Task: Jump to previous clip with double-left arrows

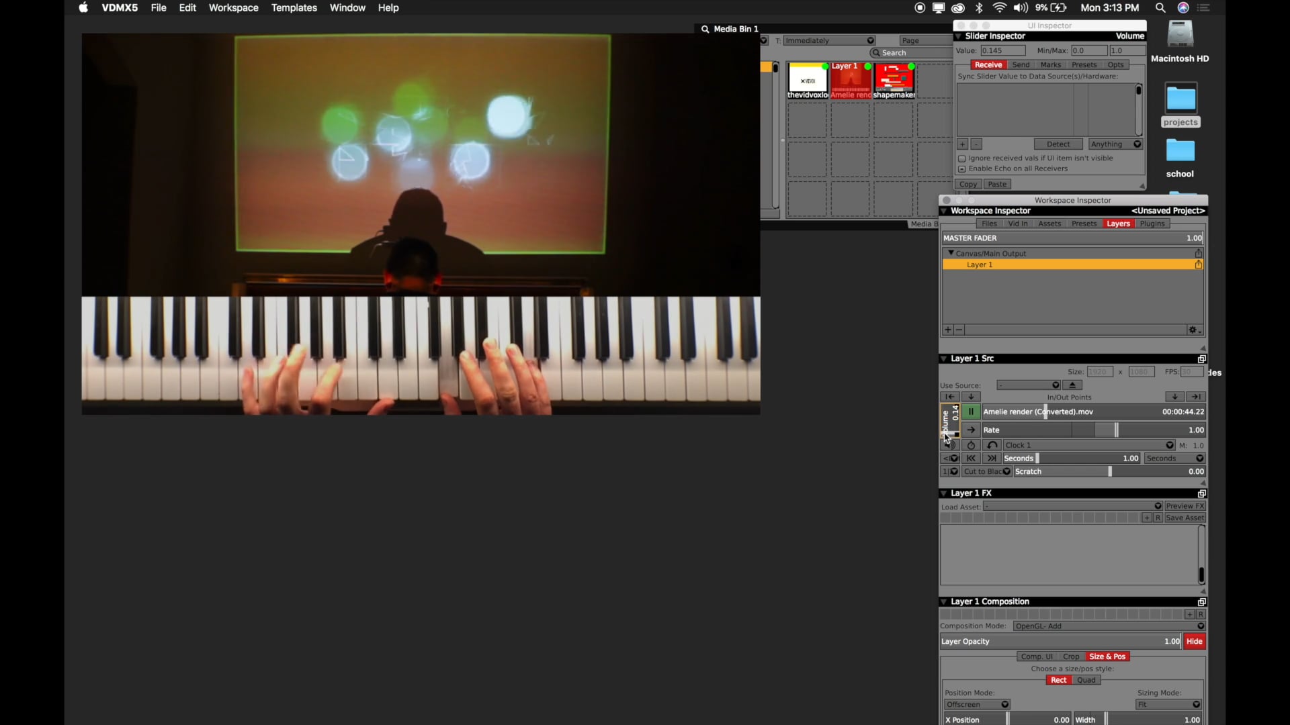Action: click(x=971, y=458)
